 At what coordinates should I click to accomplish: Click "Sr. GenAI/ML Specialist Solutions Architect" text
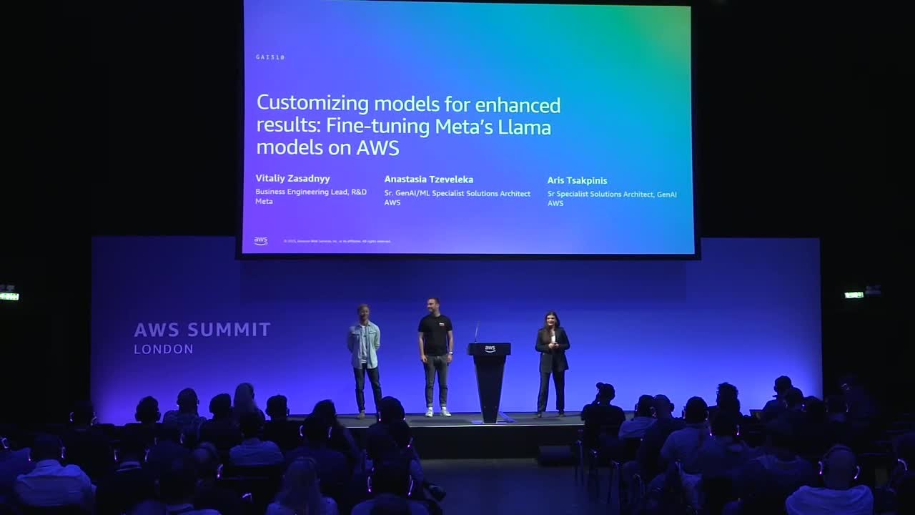pyautogui.click(x=457, y=193)
